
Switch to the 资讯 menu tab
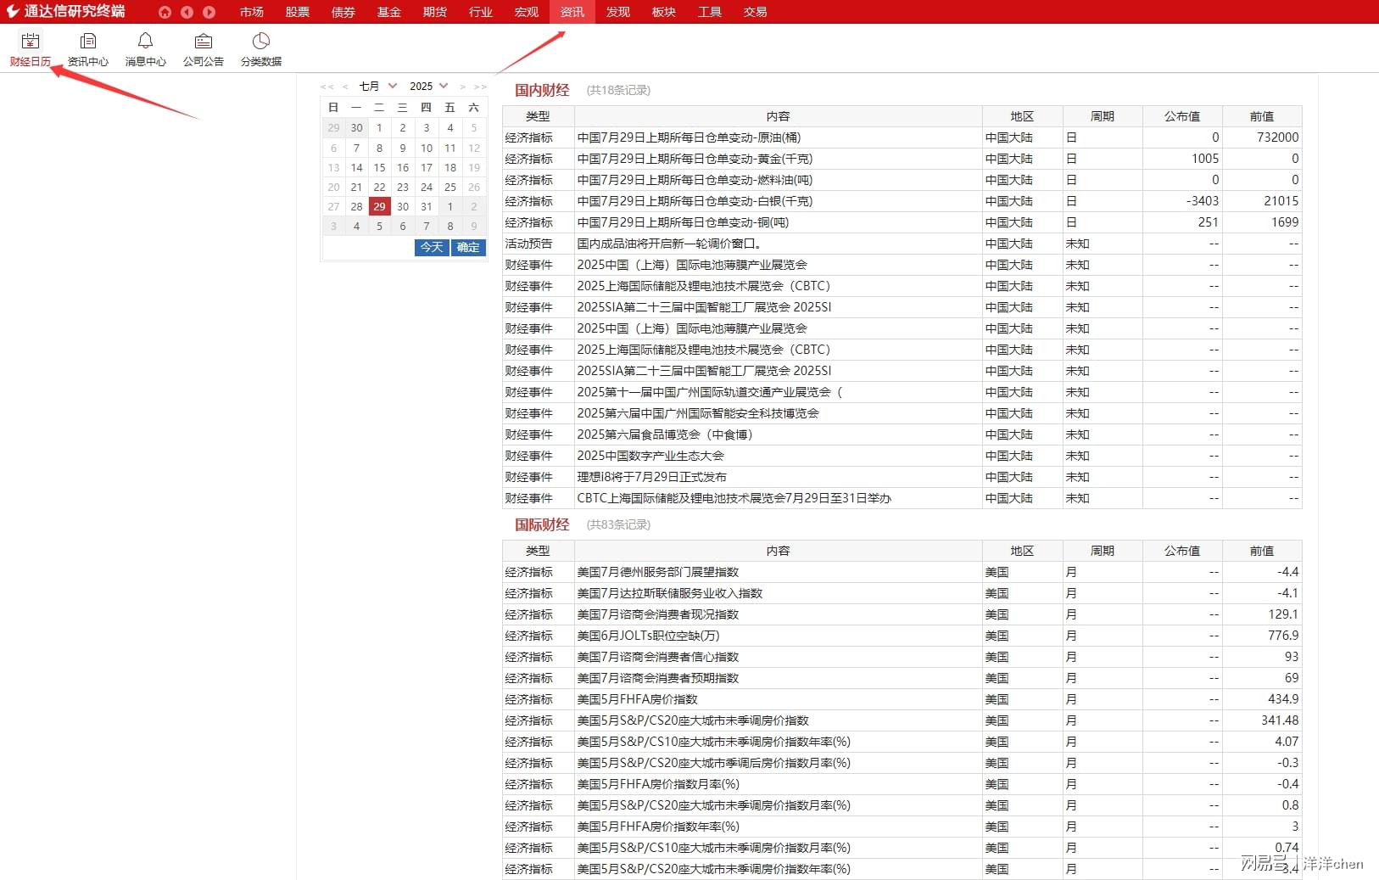tap(572, 12)
